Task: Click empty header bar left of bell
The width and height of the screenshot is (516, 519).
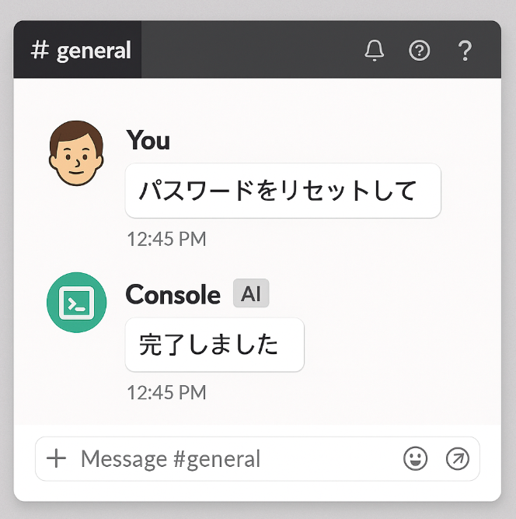Action: tap(249, 51)
